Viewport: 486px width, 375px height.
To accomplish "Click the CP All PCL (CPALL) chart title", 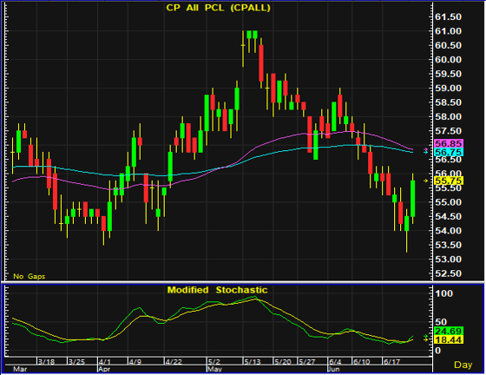I will pyautogui.click(x=218, y=8).
